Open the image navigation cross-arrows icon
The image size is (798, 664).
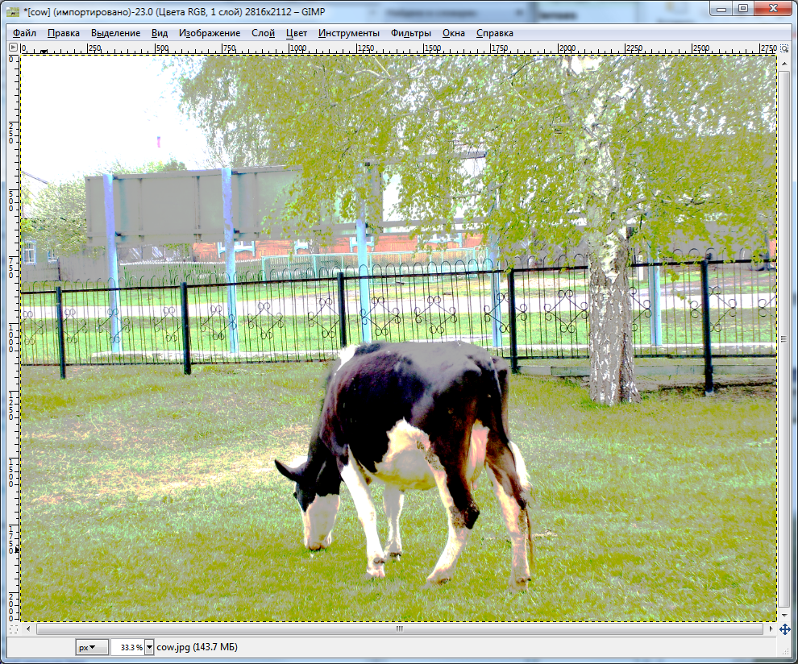point(784,629)
